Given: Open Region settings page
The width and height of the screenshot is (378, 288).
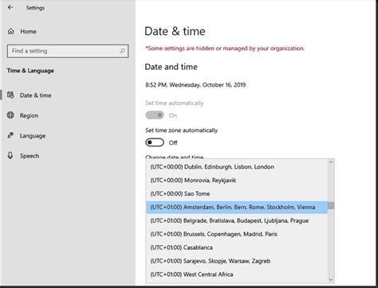Looking at the screenshot, I should (29, 115).
